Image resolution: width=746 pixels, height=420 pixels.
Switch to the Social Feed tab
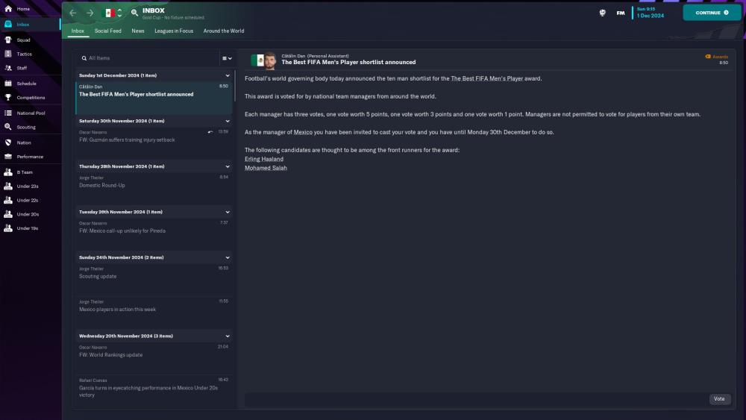(x=107, y=31)
